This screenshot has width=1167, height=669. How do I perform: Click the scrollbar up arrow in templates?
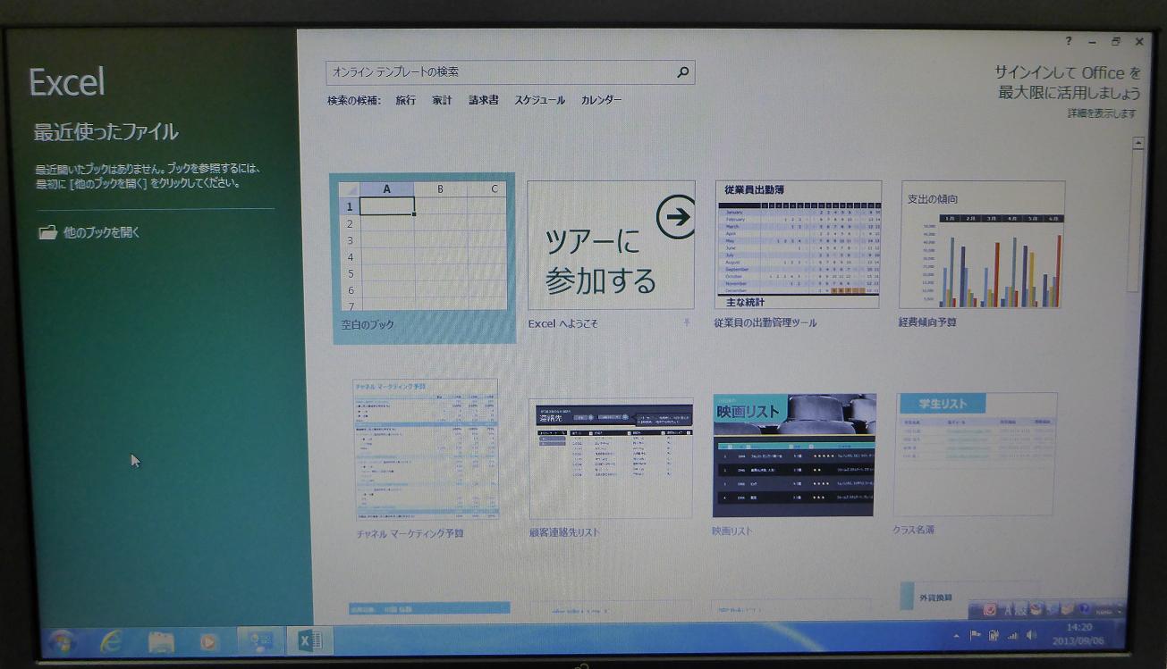tap(1137, 143)
